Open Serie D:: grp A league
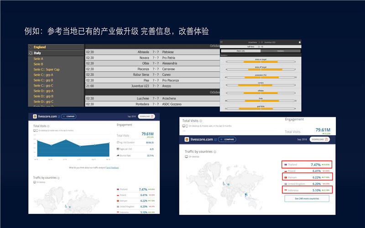The image size is (365, 228). pyautogui.click(x=43, y=91)
